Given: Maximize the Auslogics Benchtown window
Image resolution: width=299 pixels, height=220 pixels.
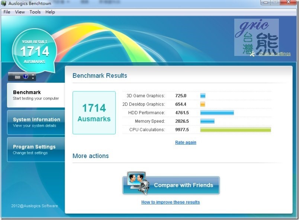Looking at the screenshot, I should click(x=276, y=2).
